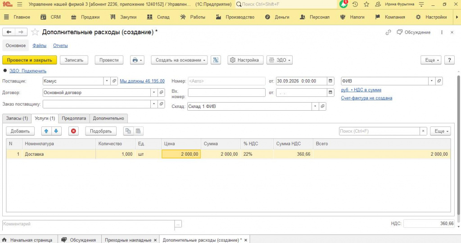Open the document's three-dot more menu
Image resolution: width=461 pixels, height=243 pixels.
pos(442,32)
